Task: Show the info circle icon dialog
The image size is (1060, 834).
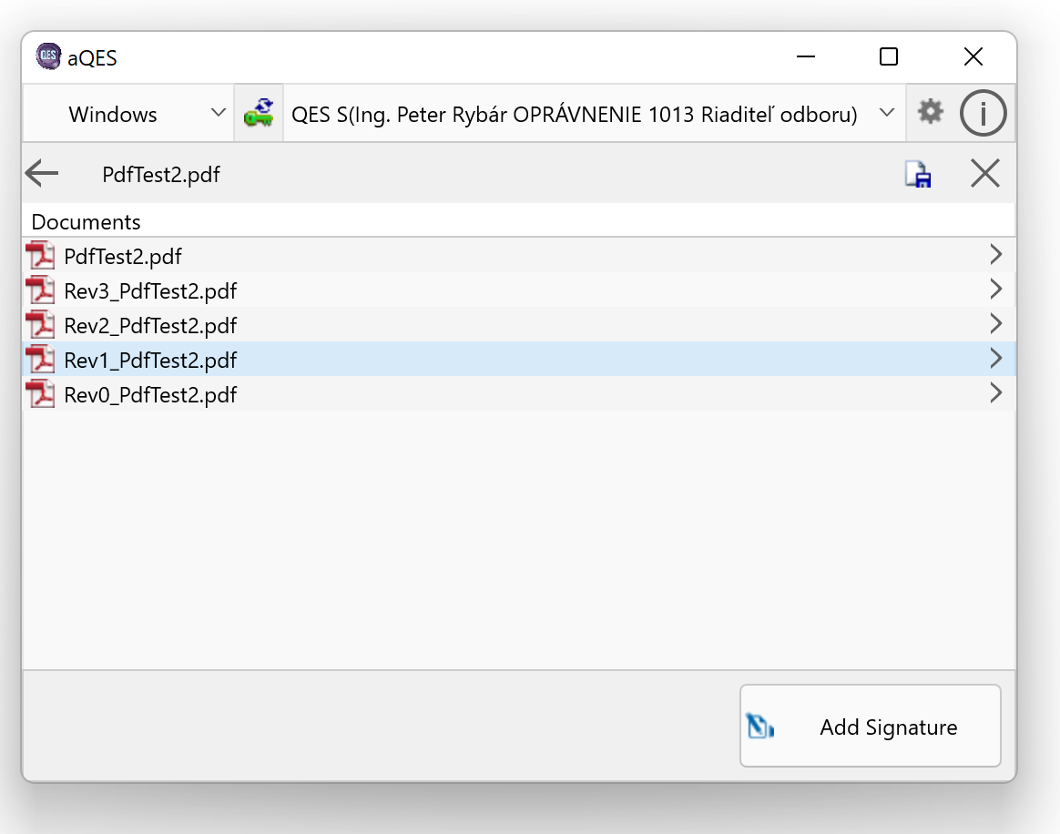Action: coord(983,113)
